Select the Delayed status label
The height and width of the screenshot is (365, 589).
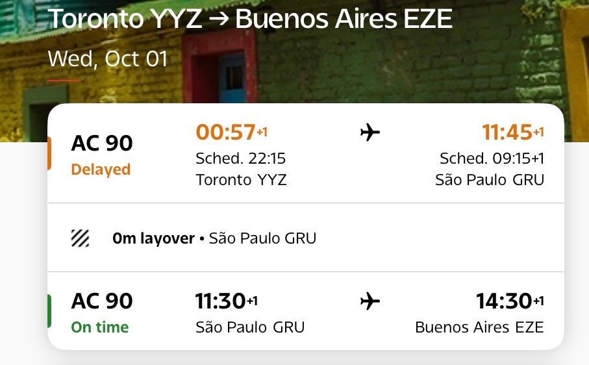pyautogui.click(x=101, y=170)
